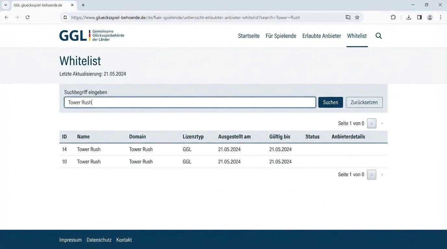447x249 pixels.
Task: Open the Kontakt footer link
Action: [124, 240]
